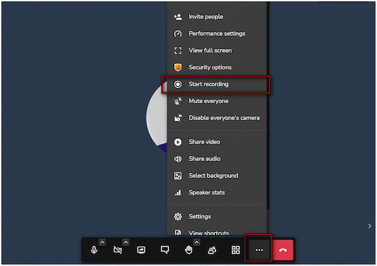Open Security options with the shield icon
The height and width of the screenshot is (266, 377).
click(210, 67)
